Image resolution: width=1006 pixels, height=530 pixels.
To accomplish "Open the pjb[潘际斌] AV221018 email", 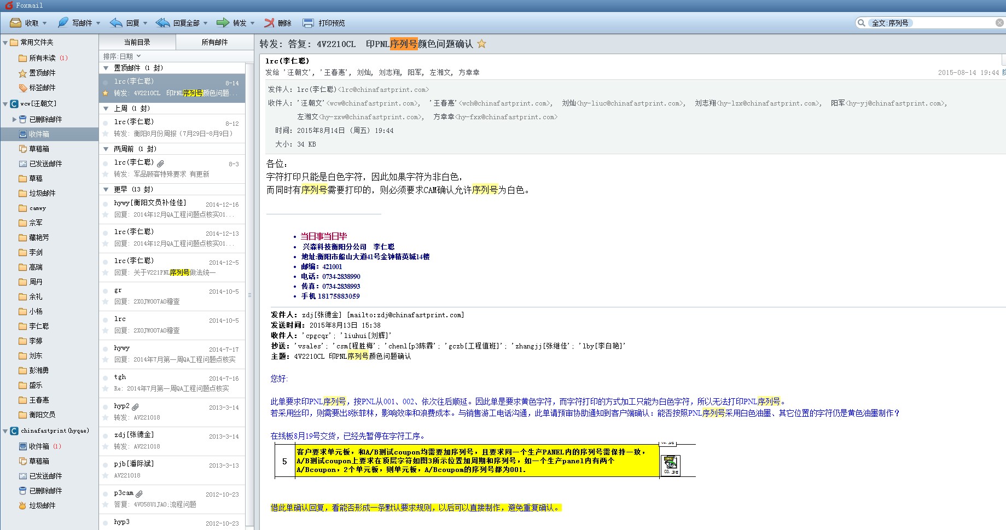I will (x=172, y=470).
